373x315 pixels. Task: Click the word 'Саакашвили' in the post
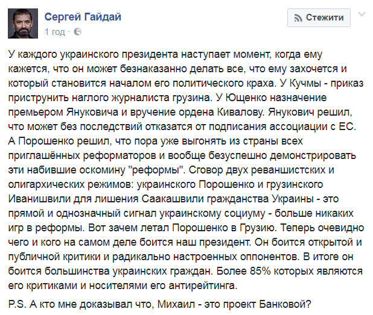pyautogui.click(x=173, y=199)
